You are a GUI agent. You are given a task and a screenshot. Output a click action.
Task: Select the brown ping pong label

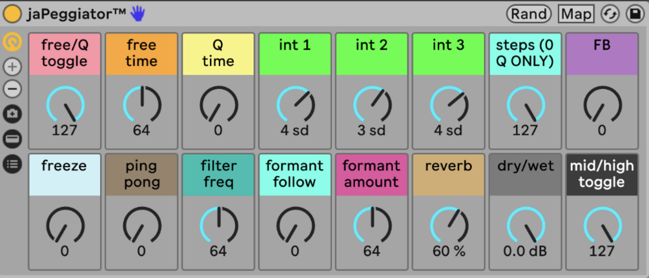click(x=141, y=175)
